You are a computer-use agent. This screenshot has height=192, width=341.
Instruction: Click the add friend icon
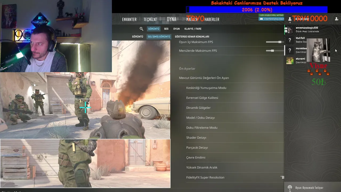pyautogui.click(x=336, y=19)
